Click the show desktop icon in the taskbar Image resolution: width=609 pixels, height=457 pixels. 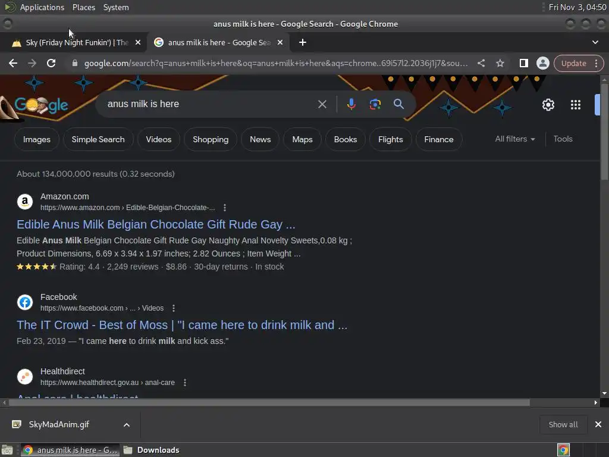pos(7,450)
